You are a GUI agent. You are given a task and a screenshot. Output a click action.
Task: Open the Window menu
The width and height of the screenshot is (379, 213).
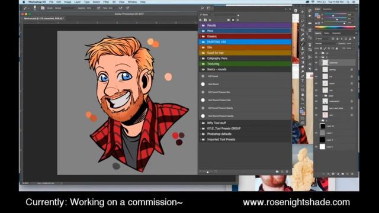[132, 2]
